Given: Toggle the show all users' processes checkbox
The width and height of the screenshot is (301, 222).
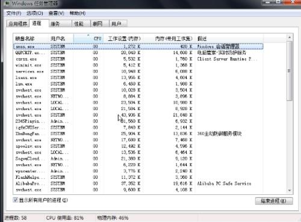Looking at the screenshot, I should [15, 200].
